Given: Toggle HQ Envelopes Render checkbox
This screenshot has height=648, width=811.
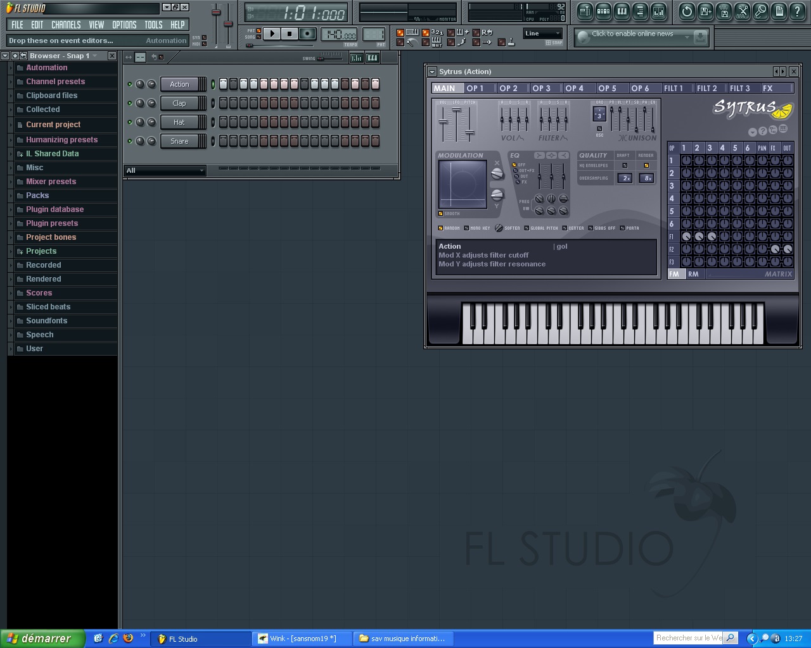Looking at the screenshot, I should click(646, 166).
